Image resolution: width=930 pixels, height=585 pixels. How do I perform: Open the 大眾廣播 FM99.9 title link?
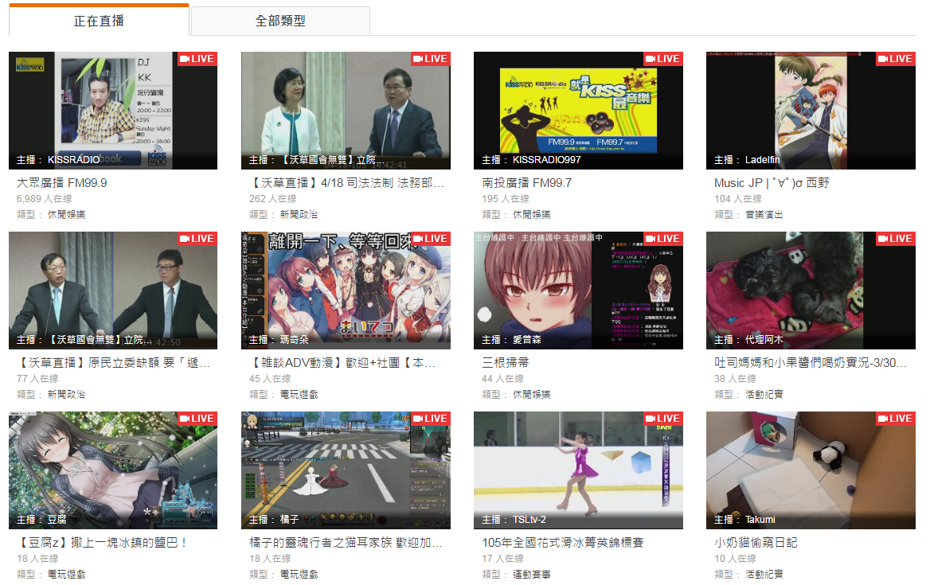tap(62, 183)
